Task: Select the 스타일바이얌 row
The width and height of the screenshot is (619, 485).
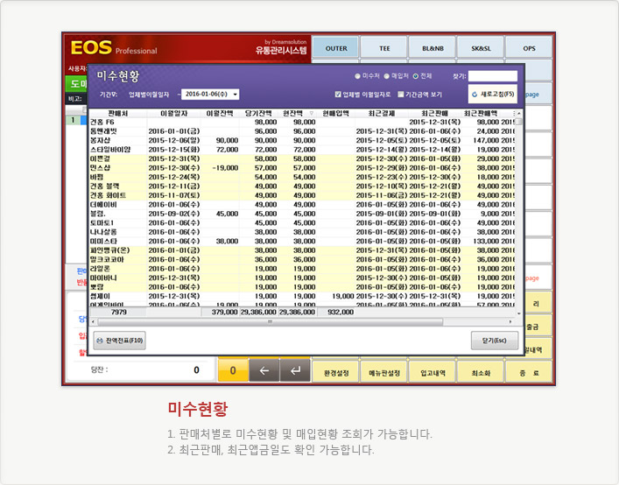Action: click(302, 150)
